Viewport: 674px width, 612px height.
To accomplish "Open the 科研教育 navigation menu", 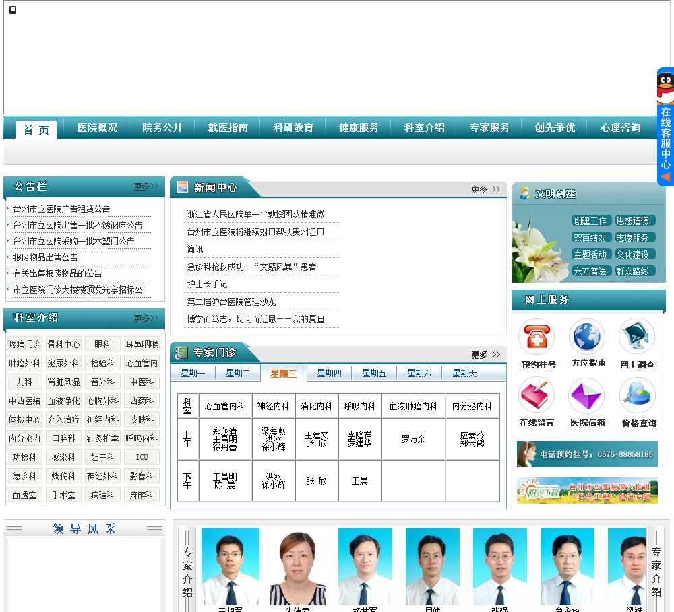I will (293, 127).
